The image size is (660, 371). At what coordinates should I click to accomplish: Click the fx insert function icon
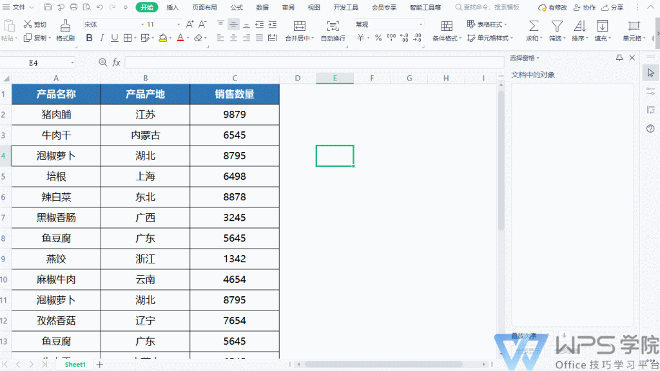click(x=116, y=62)
